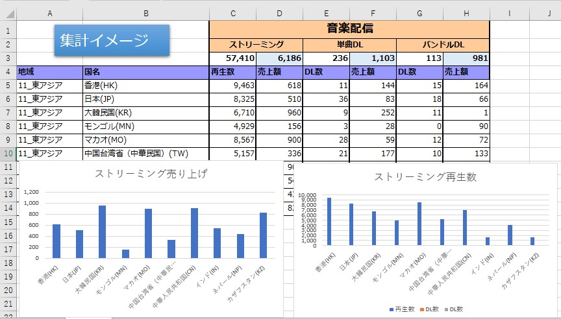Select the 大韓民国(KR) bar in the 売り上げ chart
Screen dimensions: 561x319
click(x=102, y=231)
